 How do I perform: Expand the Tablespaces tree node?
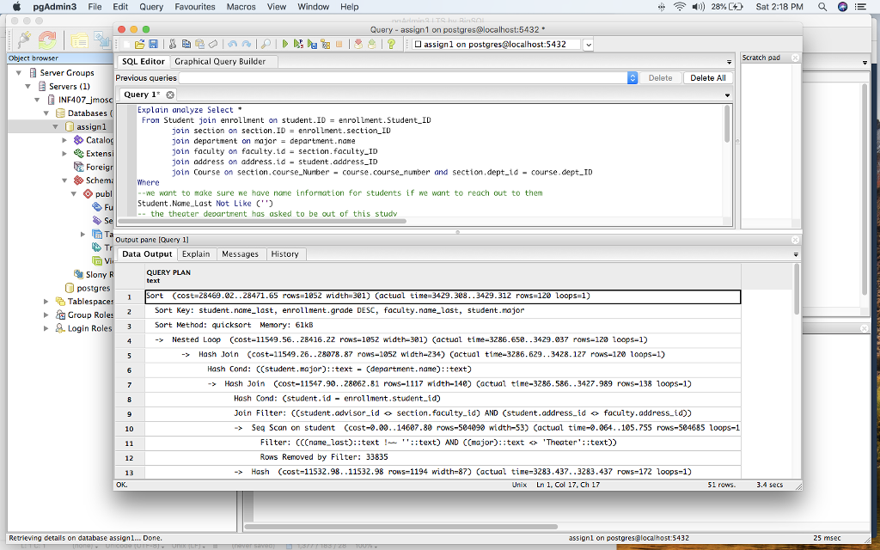point(45,301)
